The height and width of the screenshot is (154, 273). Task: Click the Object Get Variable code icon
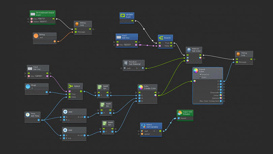coord(143,126)
